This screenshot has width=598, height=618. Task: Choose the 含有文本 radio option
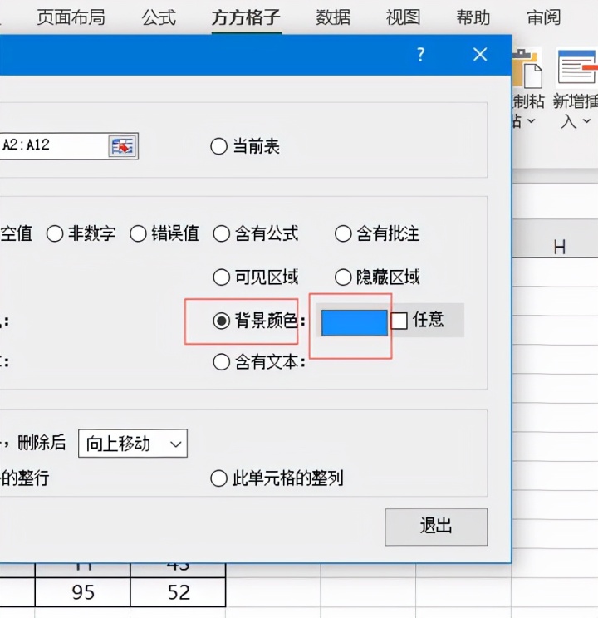[259, 362]
